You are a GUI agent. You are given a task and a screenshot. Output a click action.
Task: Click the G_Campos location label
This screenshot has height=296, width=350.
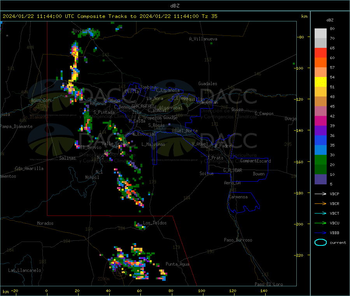pos(264,114)
